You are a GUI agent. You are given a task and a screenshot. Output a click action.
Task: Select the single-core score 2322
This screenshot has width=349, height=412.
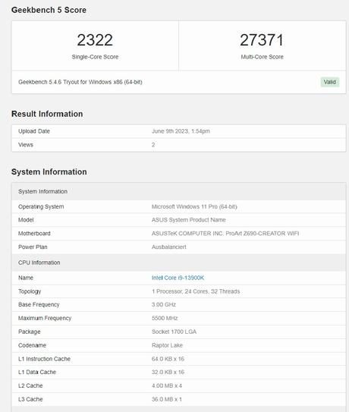95,40
